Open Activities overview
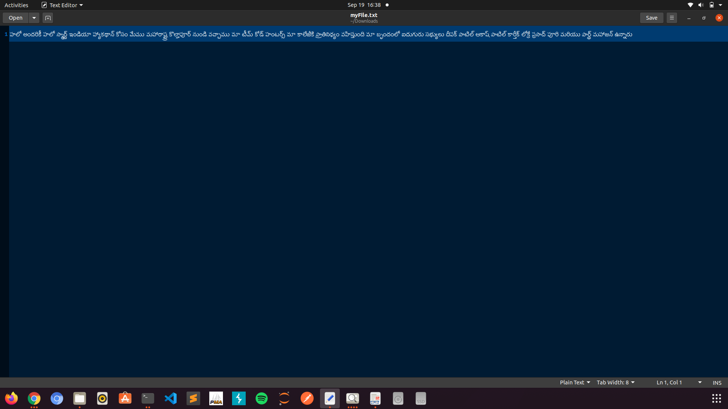728x409 pixels. pos(16,5)
